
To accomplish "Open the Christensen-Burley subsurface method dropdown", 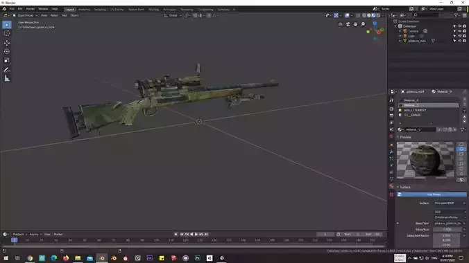I will point(450,217).
